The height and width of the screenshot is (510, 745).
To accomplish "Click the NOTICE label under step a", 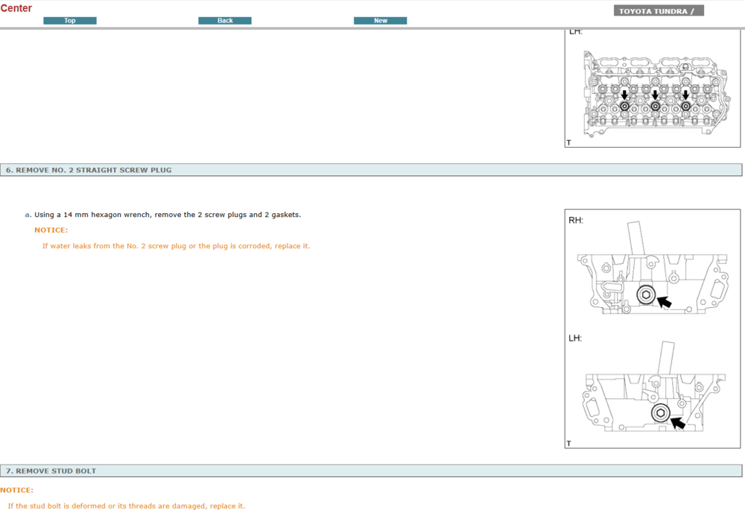I will [51, 230].
